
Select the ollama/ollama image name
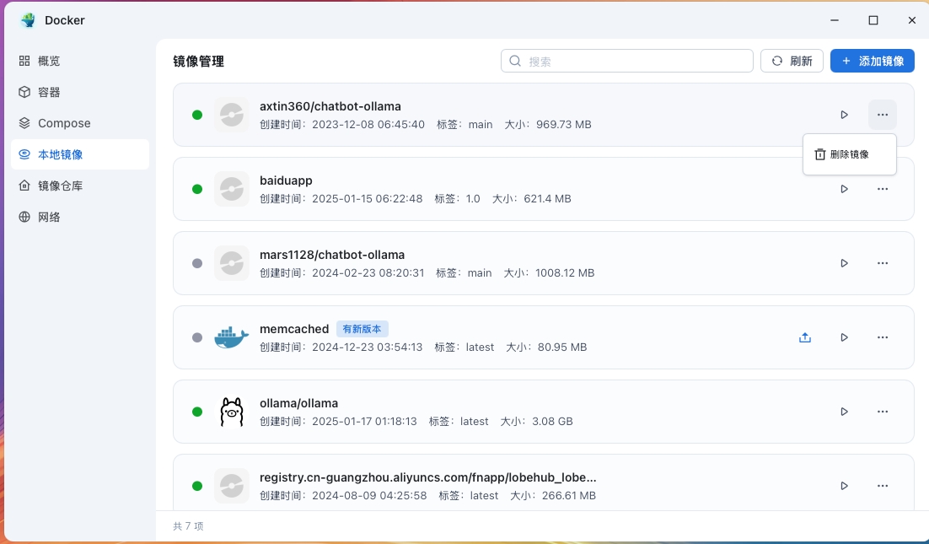pyautogui.click(x=298, y=403)
